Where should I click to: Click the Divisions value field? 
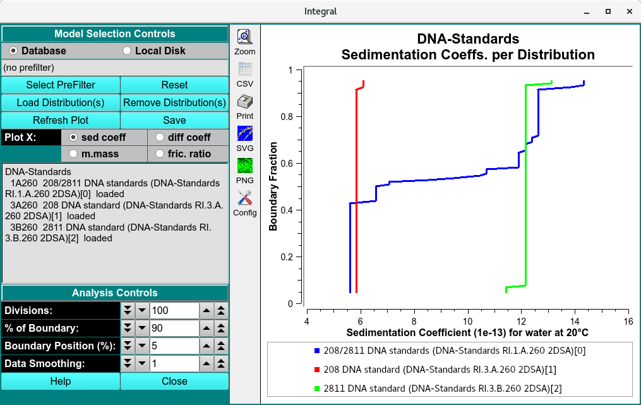(174, 311)
